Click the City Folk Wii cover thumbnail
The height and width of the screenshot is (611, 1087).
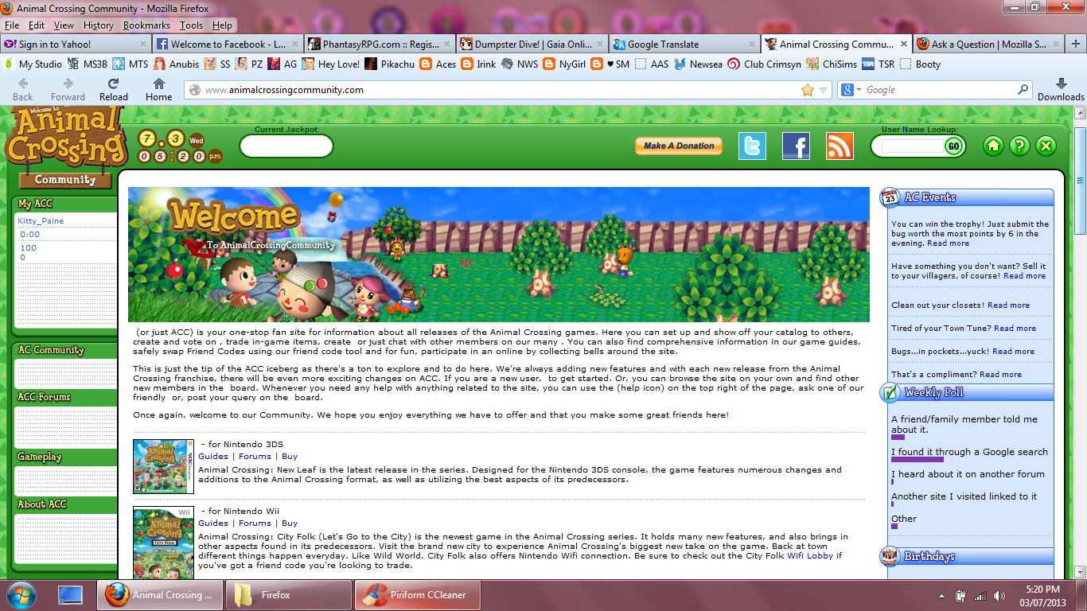(163, 543)
